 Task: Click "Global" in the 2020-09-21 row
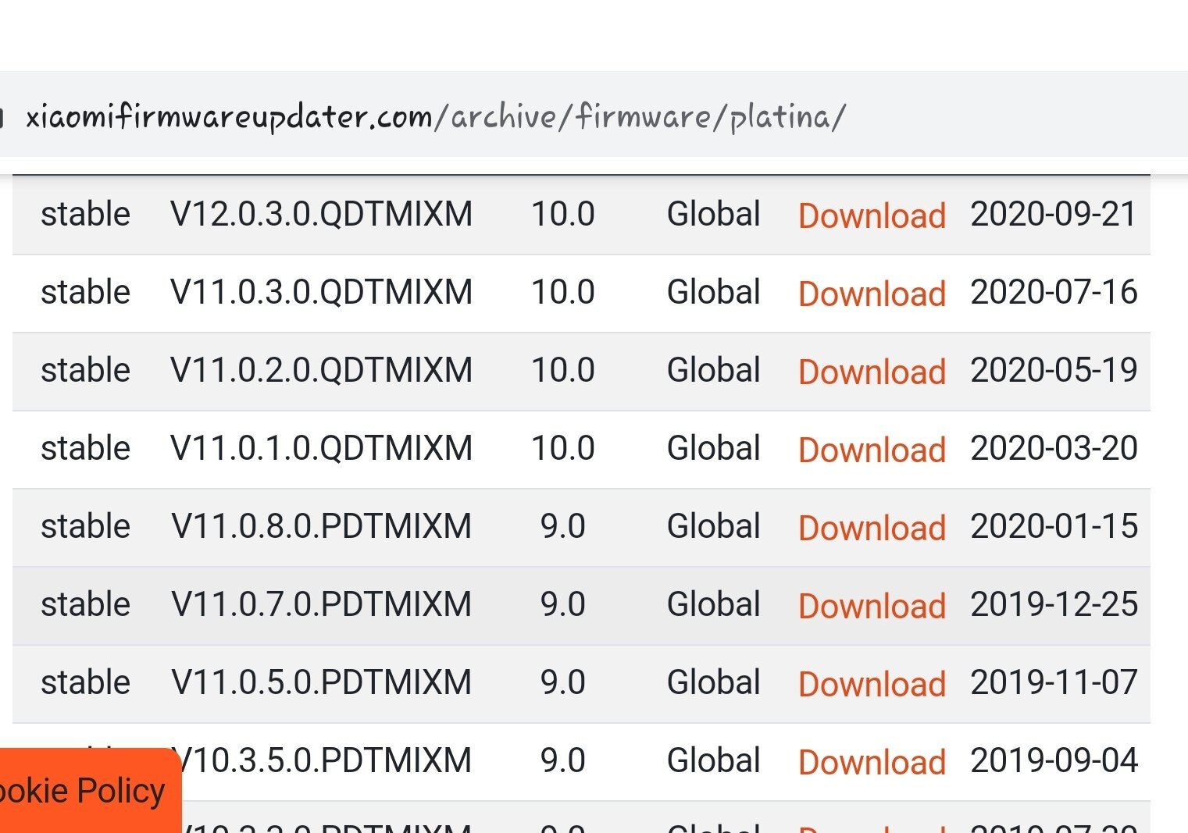point(713,214)
